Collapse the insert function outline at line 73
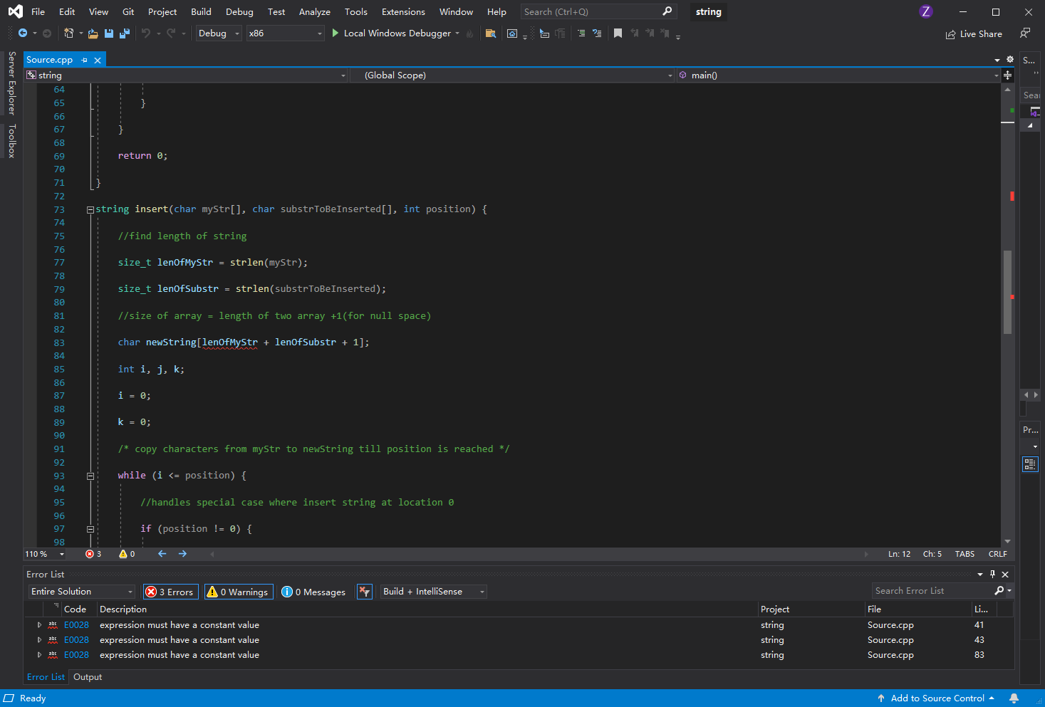This screenshot has height=707, width=1045. pos(90,209)
